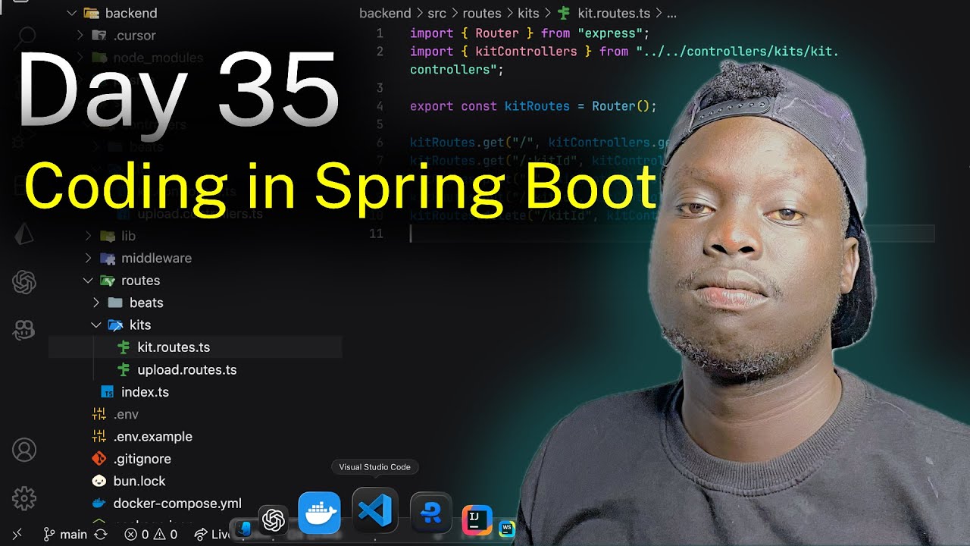Open the Prisma extension panel

[x=24, y=234]
